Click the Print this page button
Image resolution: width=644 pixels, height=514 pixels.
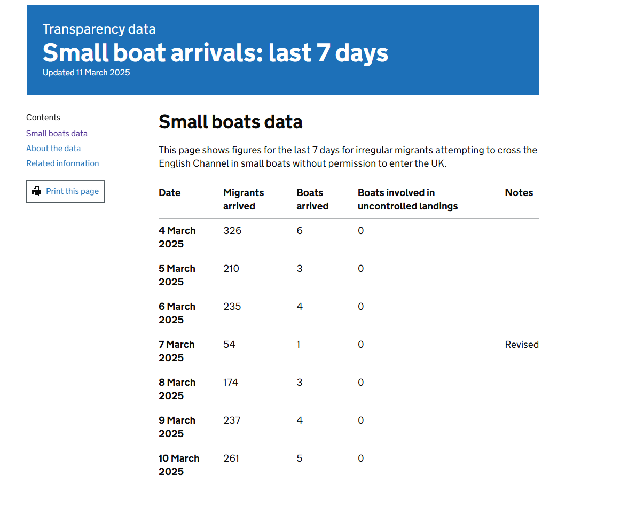pyautogui.click(x=65, y=191)
